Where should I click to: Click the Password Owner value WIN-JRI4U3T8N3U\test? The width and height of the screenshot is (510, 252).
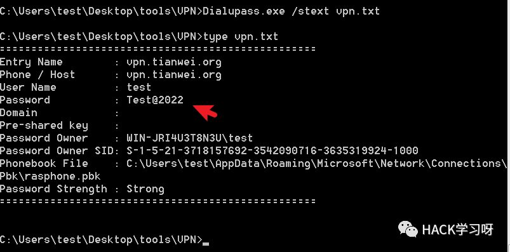point(190,138)
